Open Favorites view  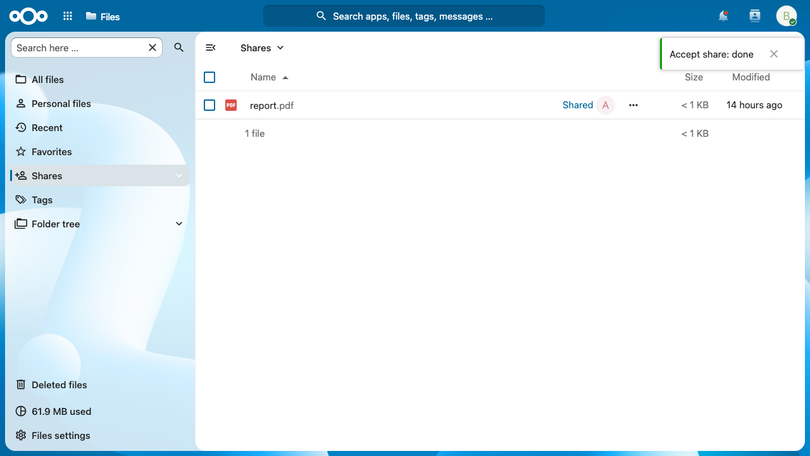coord(100,151)
